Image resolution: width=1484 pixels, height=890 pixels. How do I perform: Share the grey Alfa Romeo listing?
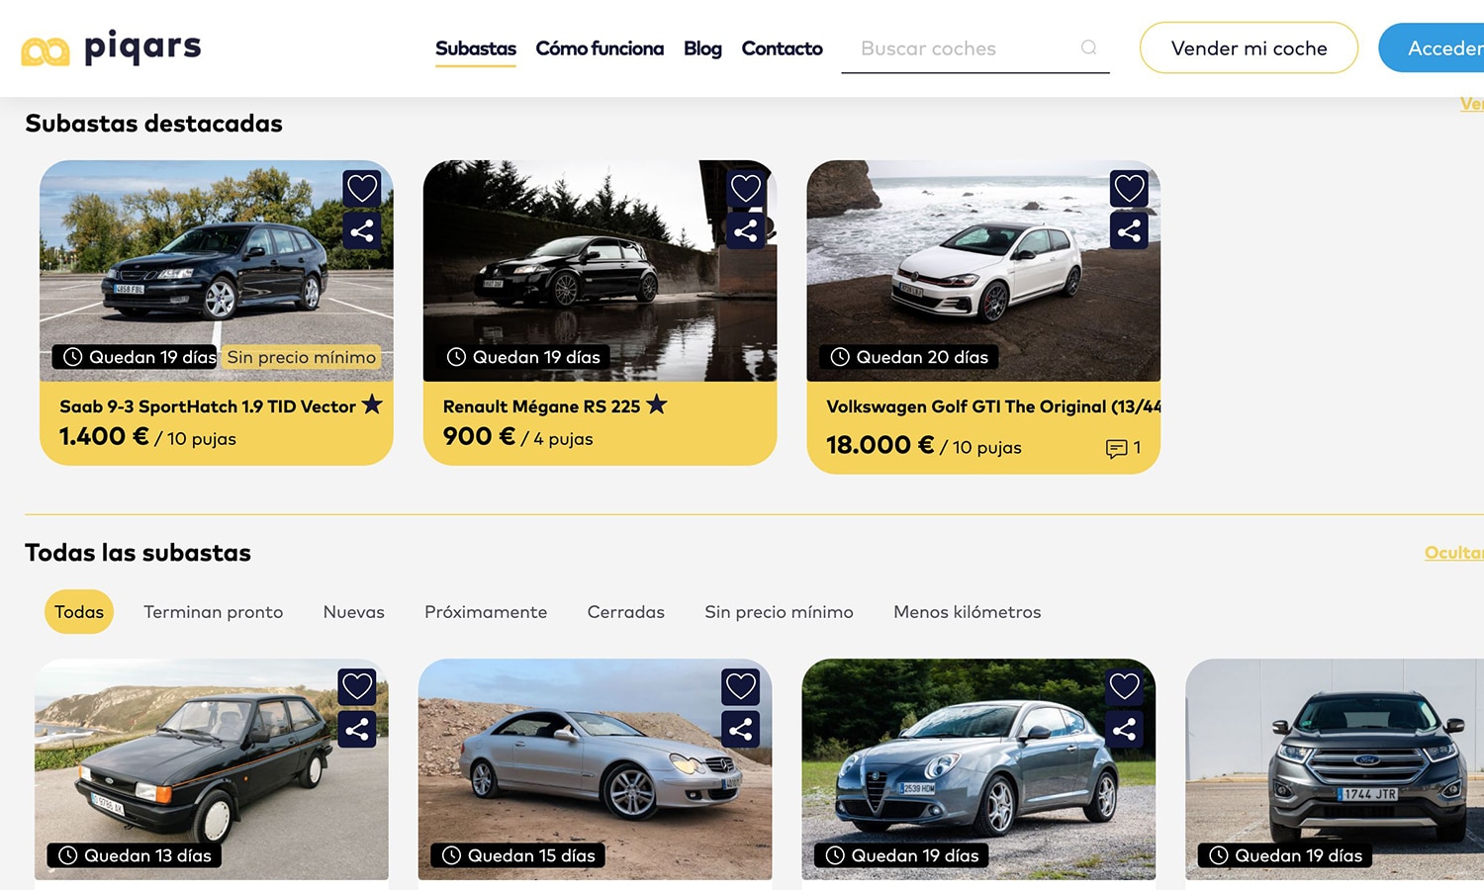[1124, 730]
